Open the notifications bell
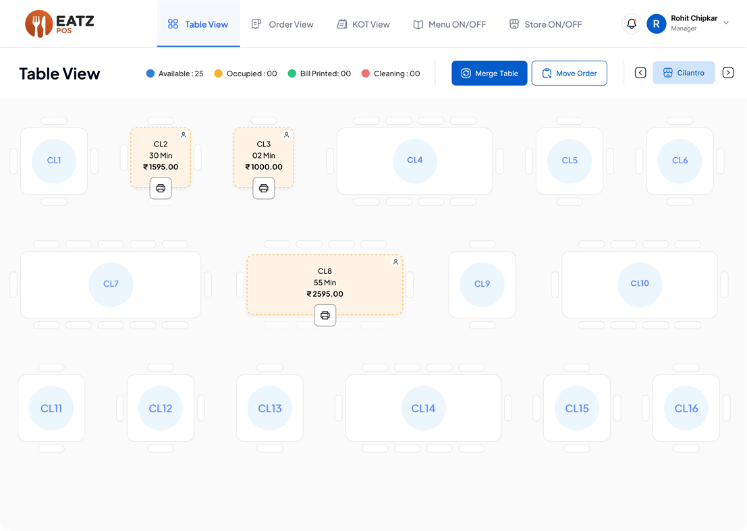The height and width of the screenshot is (531, 747). (632, 24)
